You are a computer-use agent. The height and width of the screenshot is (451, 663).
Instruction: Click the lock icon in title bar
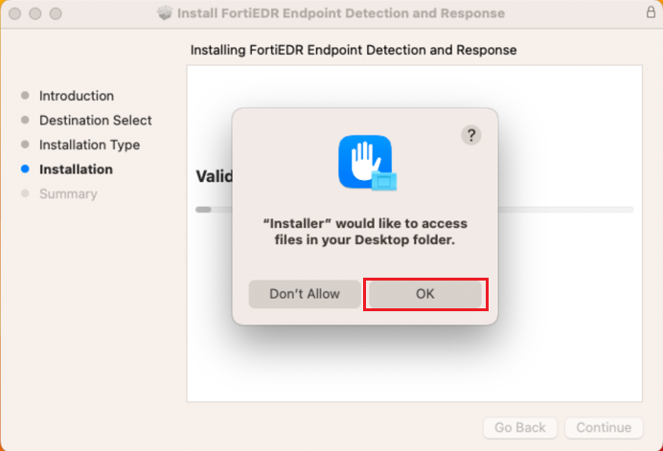click(651, 13)
